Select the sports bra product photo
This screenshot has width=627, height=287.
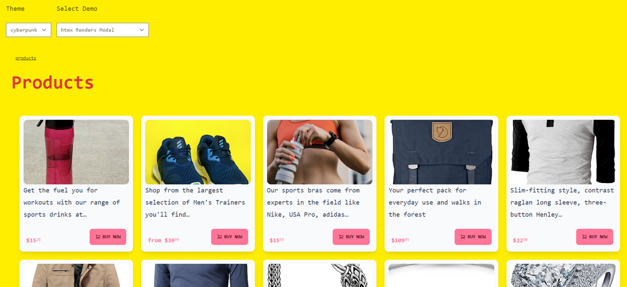pos(320,152)
